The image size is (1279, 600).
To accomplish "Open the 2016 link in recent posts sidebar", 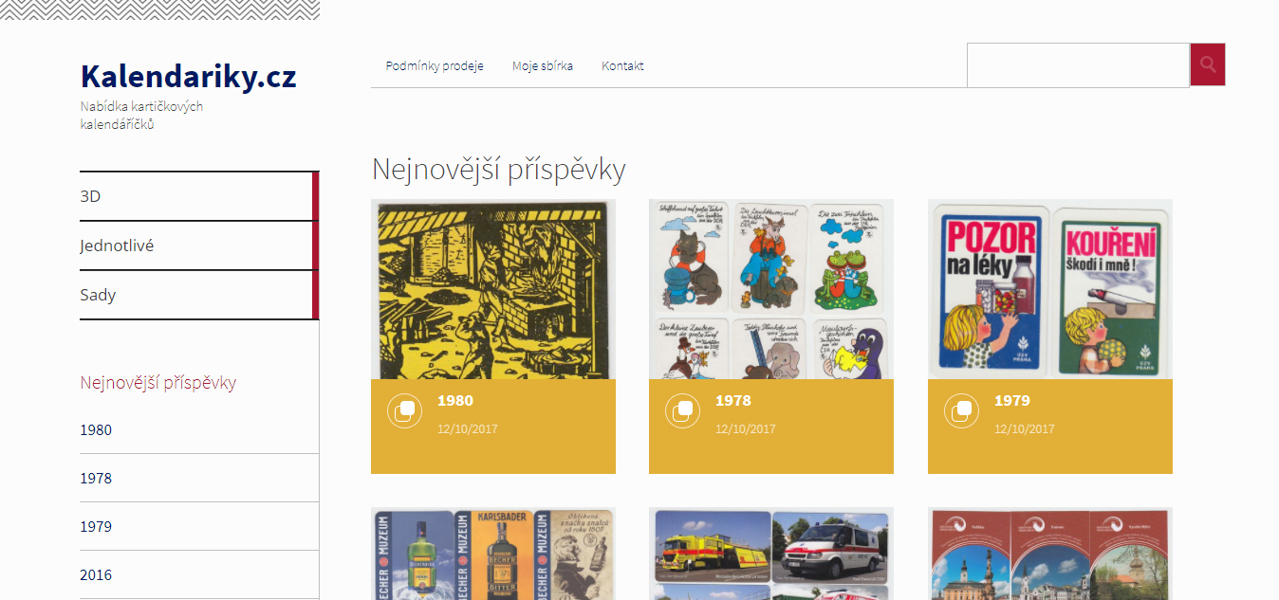I will 96,574.
